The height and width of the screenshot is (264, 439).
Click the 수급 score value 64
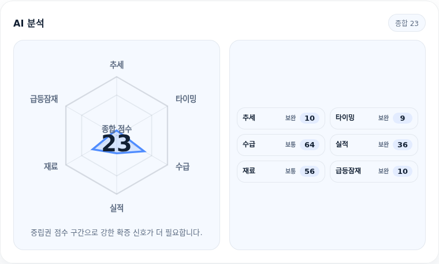[310, 145]
